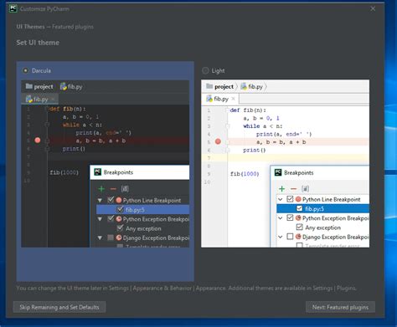
Task: Collapse Python Exception Breakpoint node in Light preview
Action: 281,218
